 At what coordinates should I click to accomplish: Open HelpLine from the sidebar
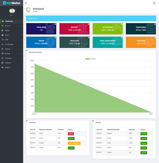[x=8, y=63]
